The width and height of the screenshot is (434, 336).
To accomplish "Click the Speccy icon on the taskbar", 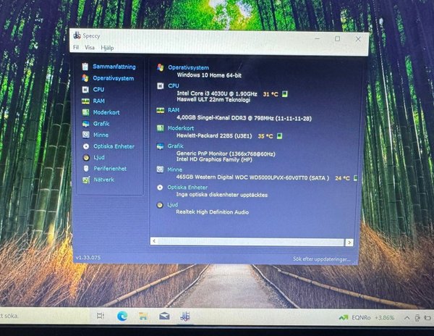I will 185,316.
